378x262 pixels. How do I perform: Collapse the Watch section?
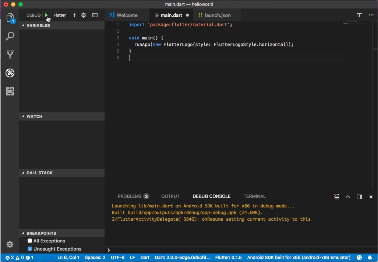click(62, 116)
